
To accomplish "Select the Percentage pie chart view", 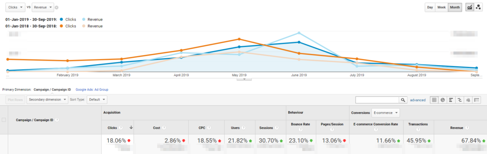I will [442, 100].
